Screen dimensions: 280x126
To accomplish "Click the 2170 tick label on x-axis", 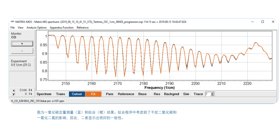I will tap(118, 83).
